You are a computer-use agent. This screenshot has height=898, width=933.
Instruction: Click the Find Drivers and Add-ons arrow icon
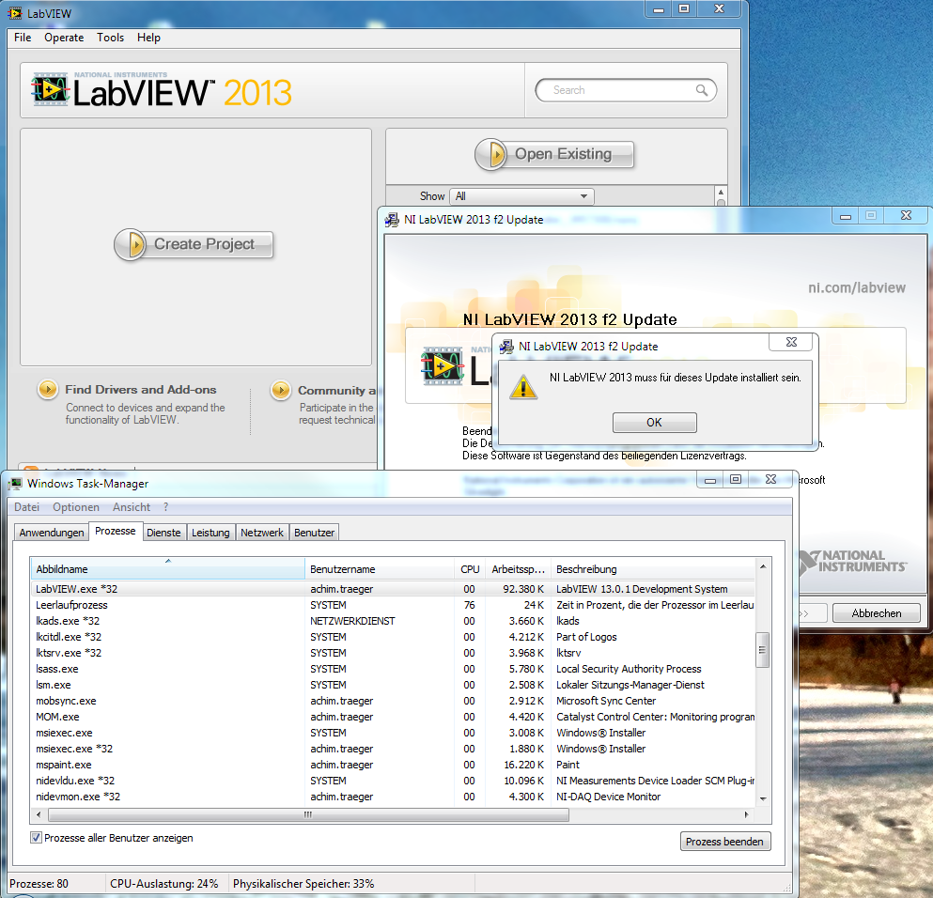pyautogui.click(x=48, y=390)
